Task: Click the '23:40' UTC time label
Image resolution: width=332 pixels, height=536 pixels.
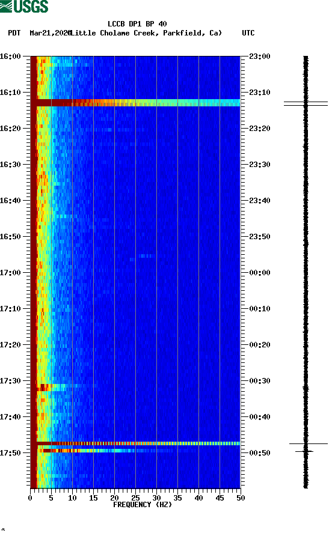Action: coord(260,201)
